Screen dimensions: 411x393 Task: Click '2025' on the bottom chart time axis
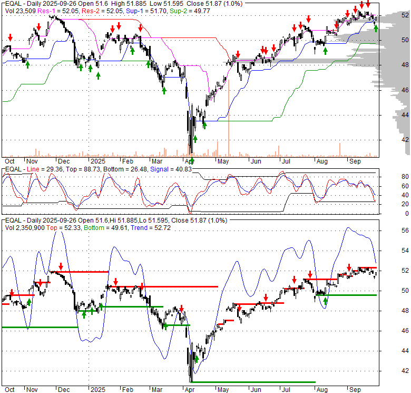tap(98, 390)
